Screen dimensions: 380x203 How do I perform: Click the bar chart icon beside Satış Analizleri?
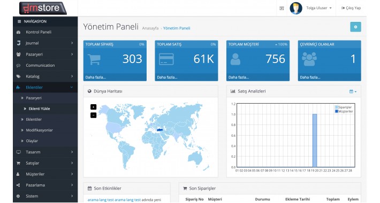point(233,91)
